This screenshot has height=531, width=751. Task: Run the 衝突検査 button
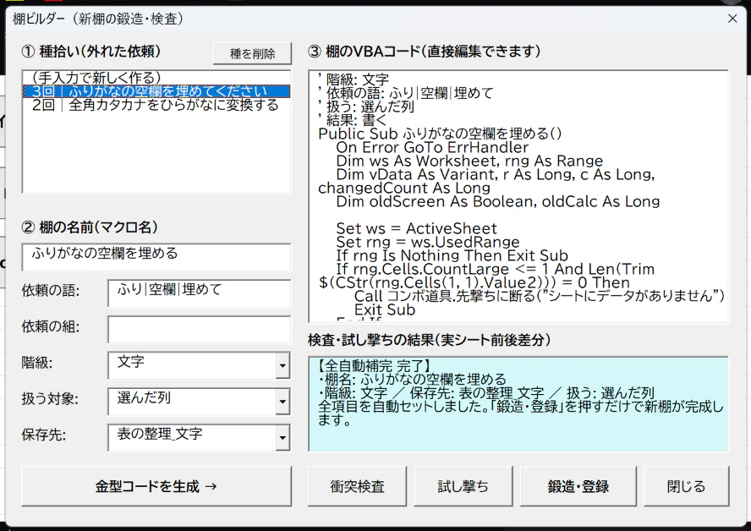coord(357,486)
